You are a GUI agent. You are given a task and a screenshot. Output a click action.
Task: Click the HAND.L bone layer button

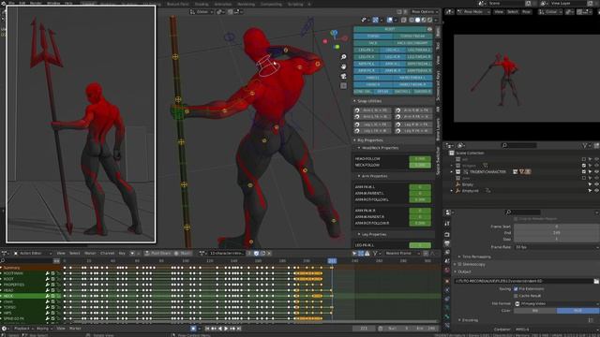click(373, 78)
